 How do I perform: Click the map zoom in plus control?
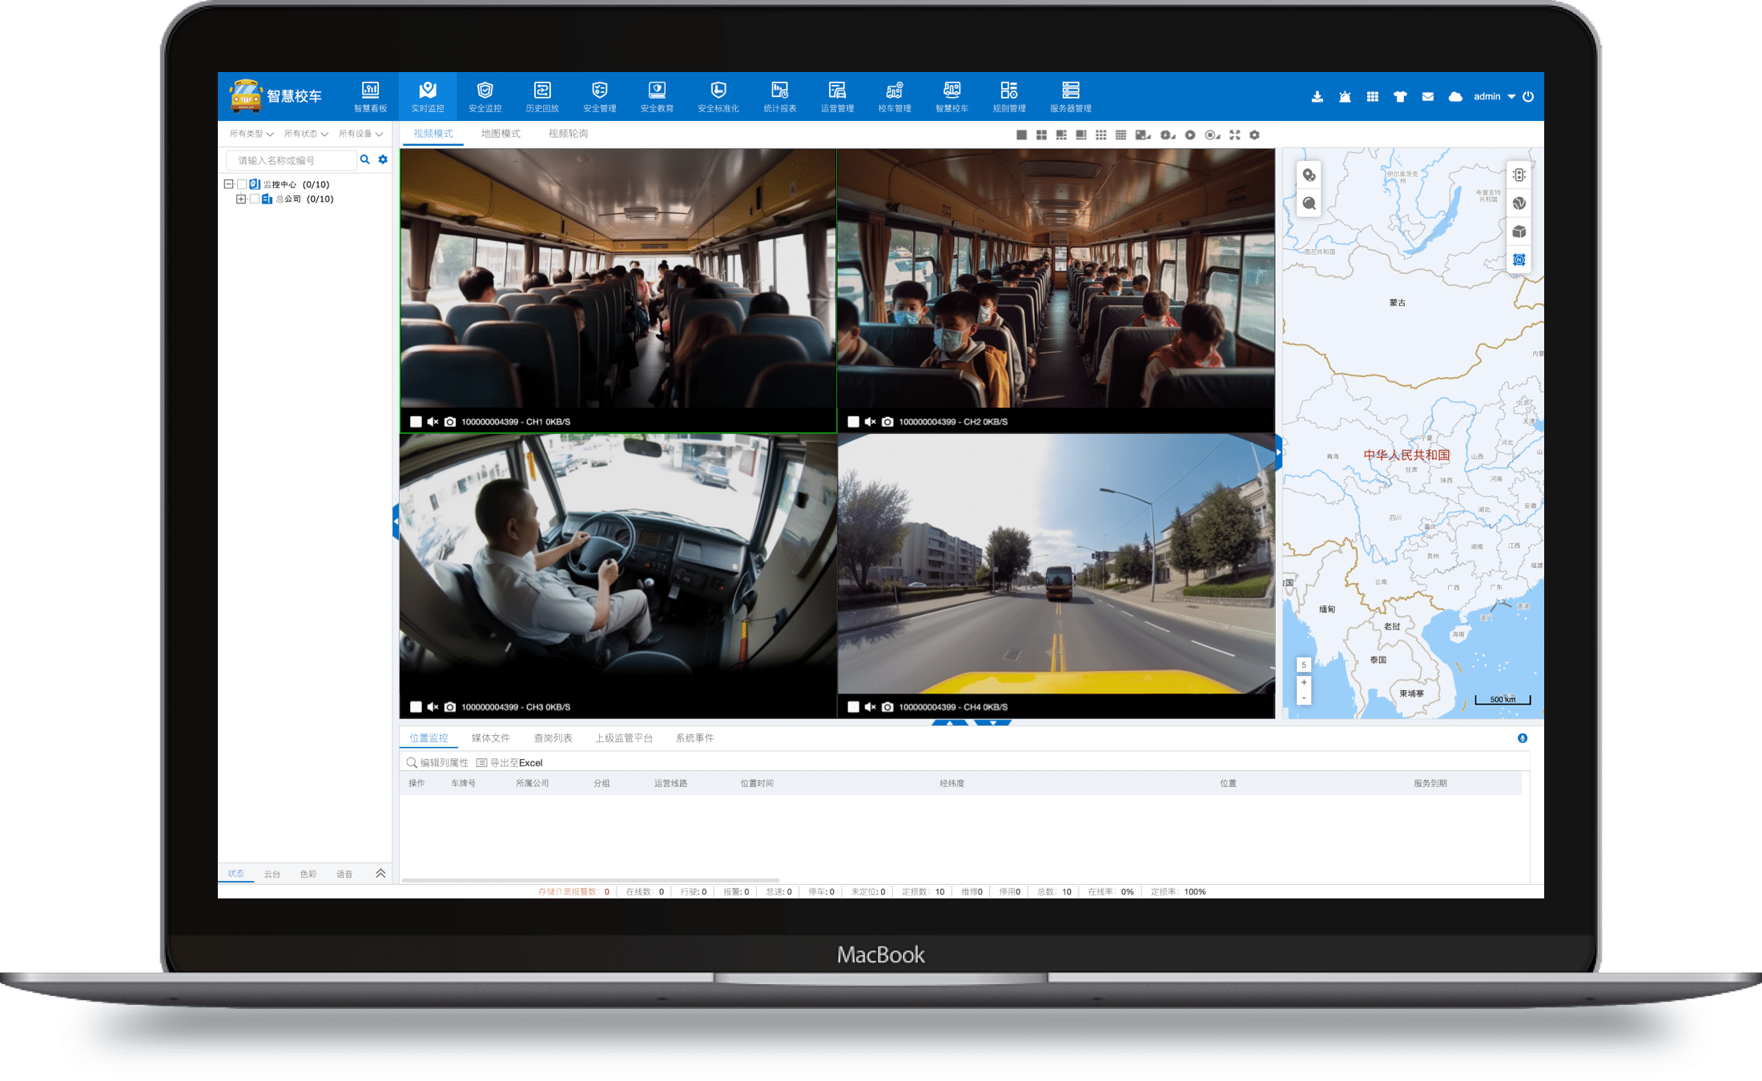coord(1304,682)
